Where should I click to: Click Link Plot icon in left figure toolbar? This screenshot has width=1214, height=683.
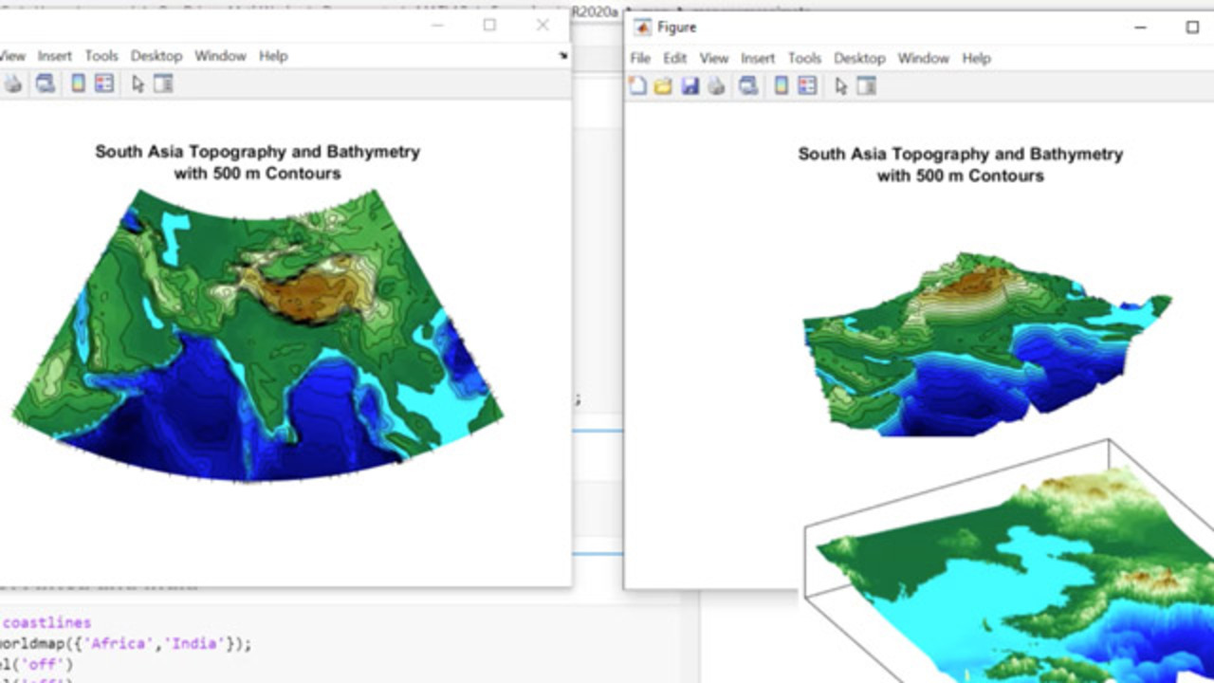pyautogui.click(x=45, y=84)
